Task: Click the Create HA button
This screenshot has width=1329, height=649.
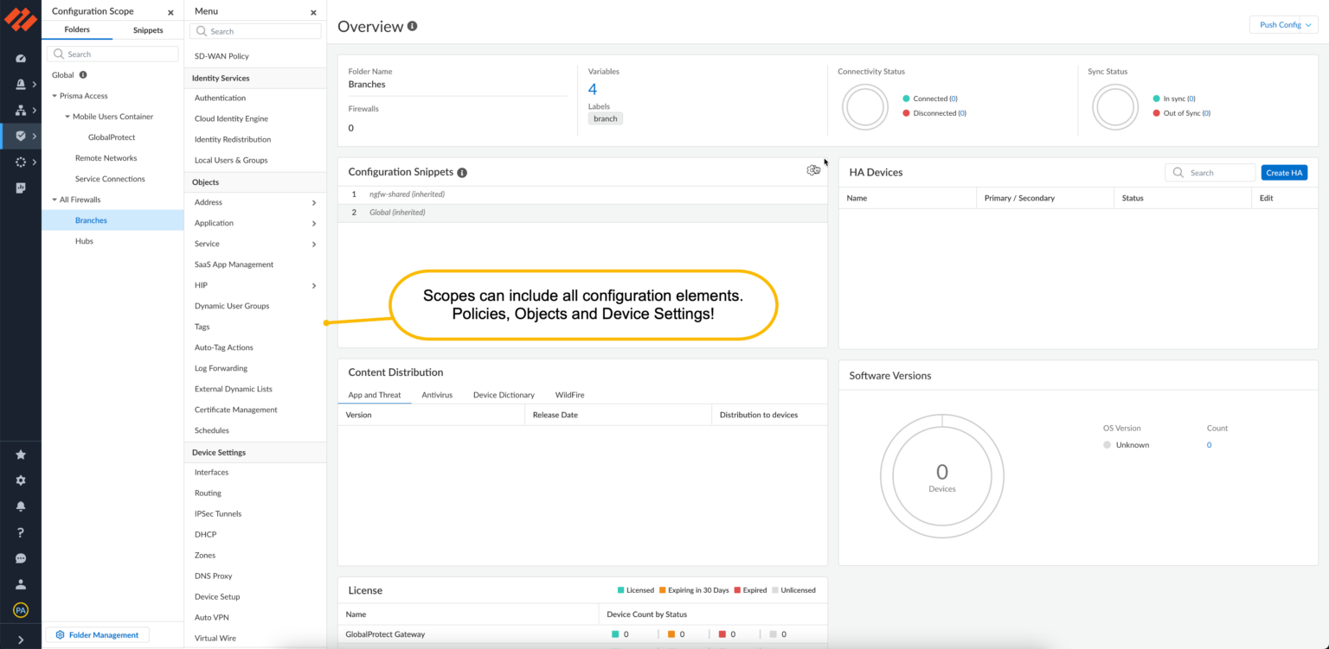Action: click(1284, 172)
